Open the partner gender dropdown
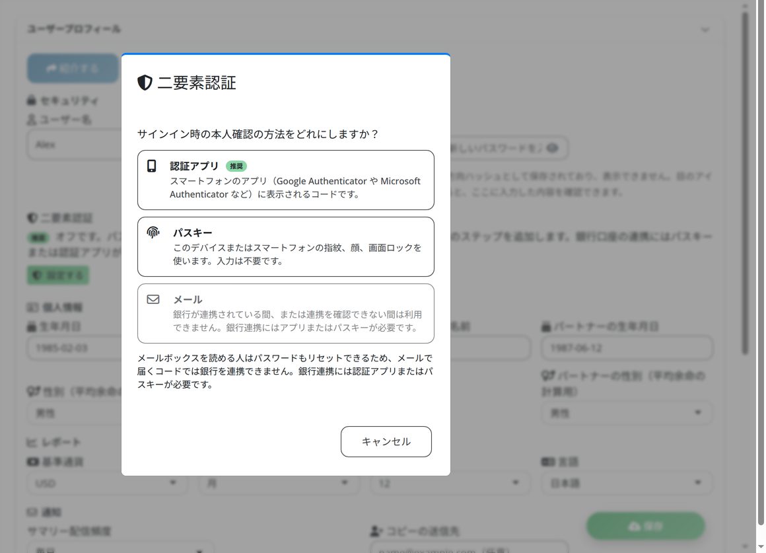The height and width of the screenshot is (553, 766). [627, 413]
